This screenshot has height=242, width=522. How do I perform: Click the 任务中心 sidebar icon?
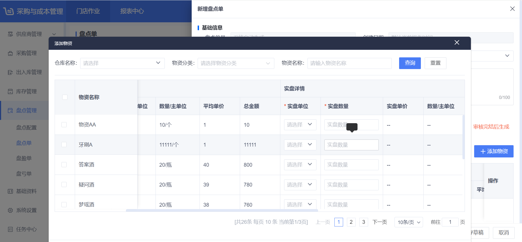point(10,229)
